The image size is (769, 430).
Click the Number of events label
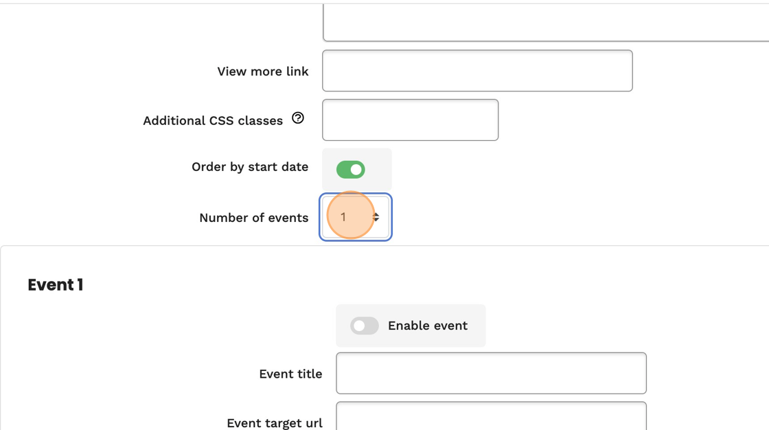pos(253,218)
